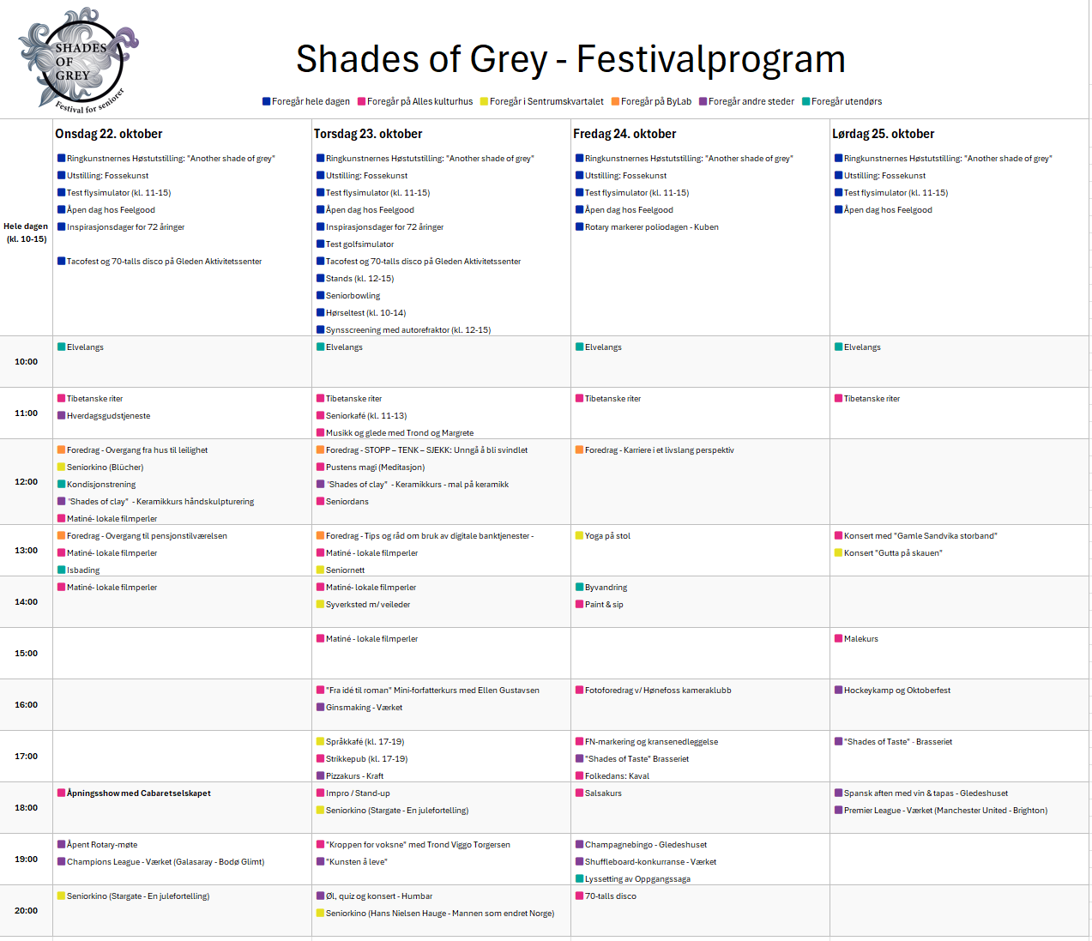Choose the "Lørdag 25. oktober" heading
This screenshot has height=941, width=1092.
click(x=883, y=134)
